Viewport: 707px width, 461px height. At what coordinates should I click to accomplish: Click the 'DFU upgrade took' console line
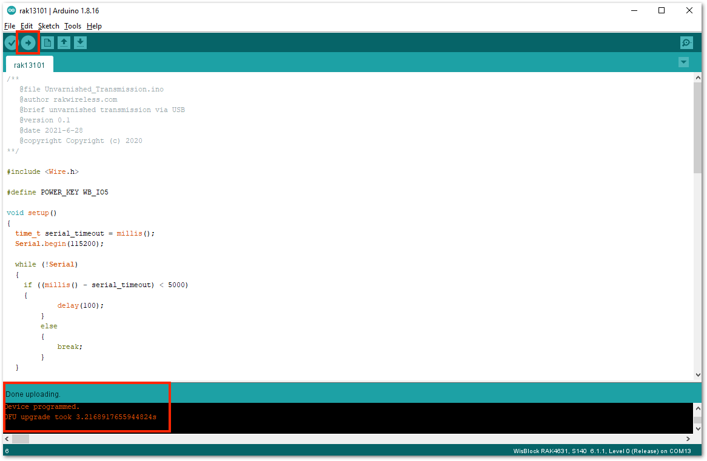[x=80, y=417]
